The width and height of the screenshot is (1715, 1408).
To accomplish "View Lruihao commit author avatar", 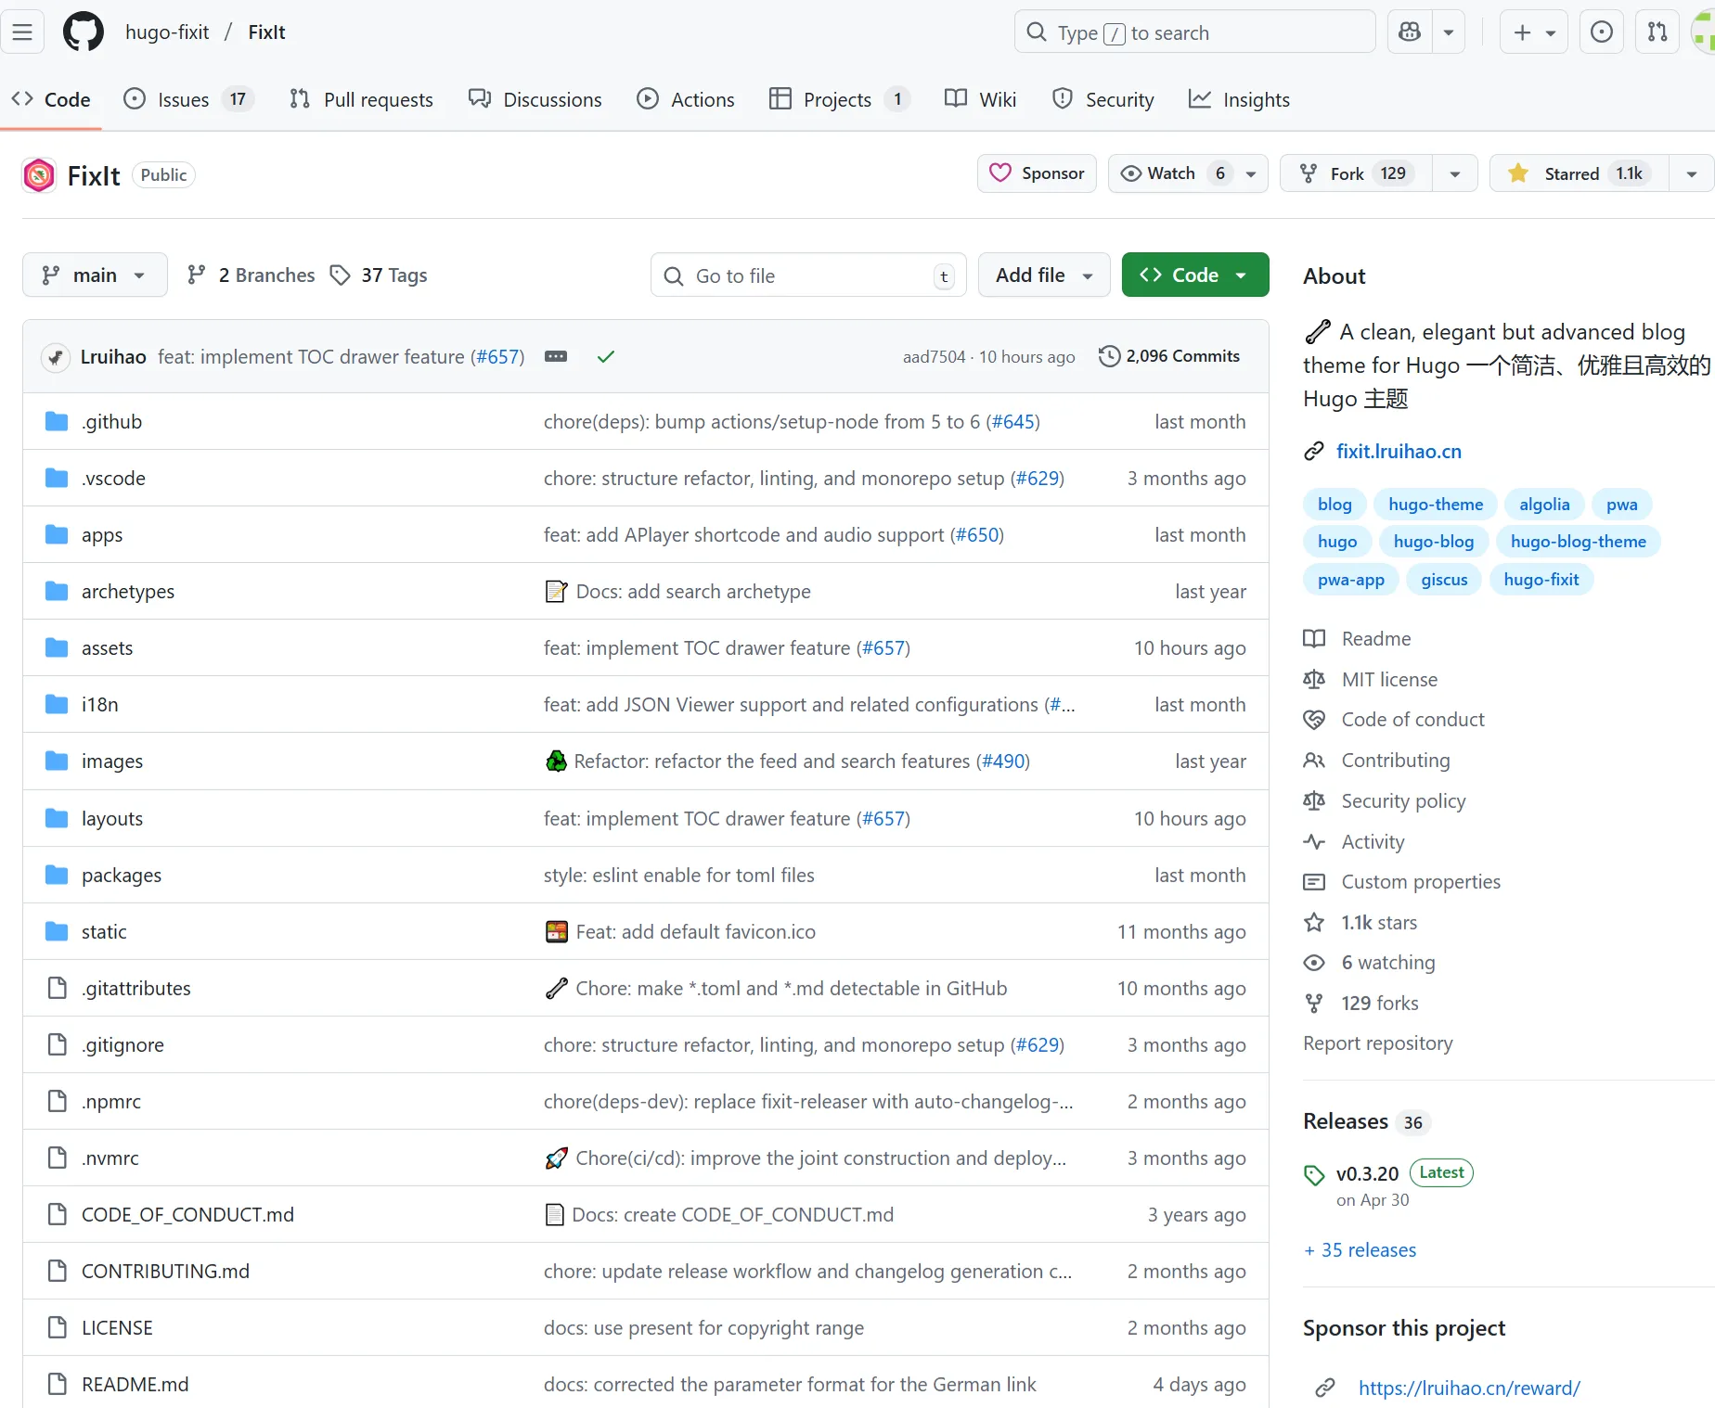I will 56,357.
